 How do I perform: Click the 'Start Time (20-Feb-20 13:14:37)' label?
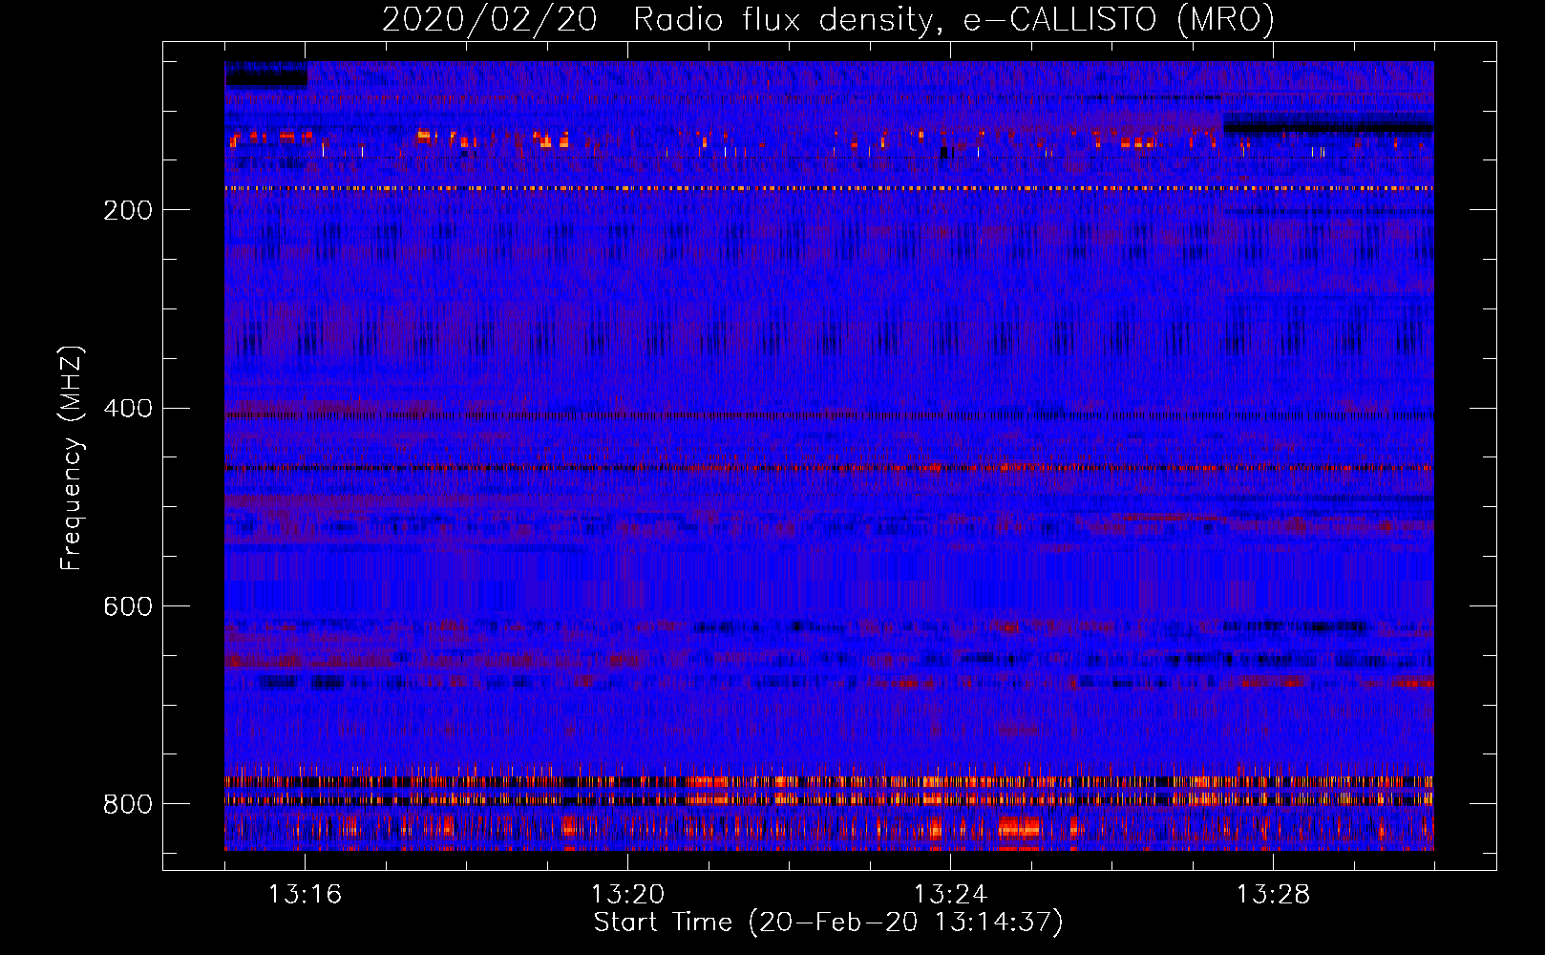828,923
